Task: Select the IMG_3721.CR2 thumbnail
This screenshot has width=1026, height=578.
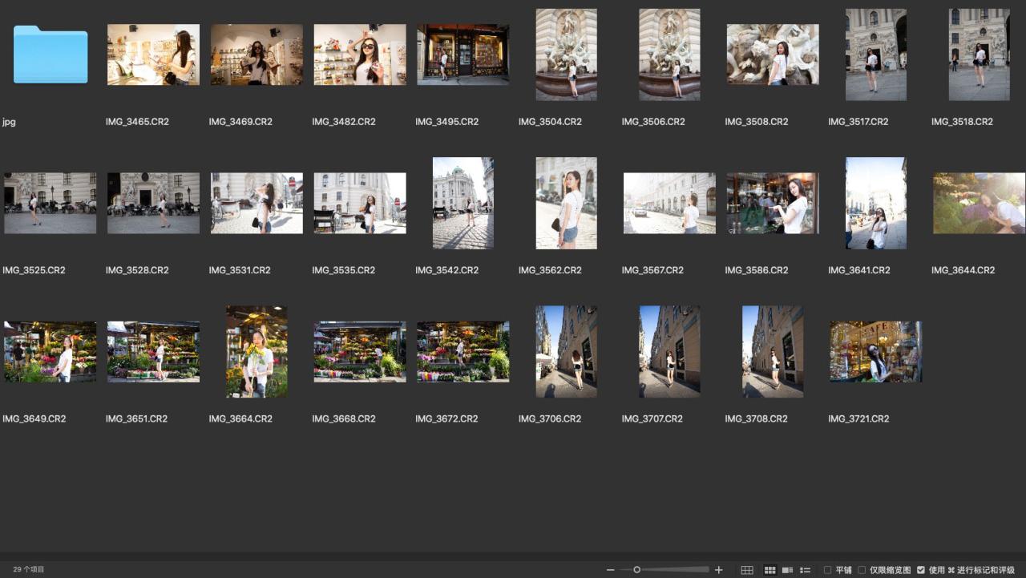Action: [x=875, y=351]
